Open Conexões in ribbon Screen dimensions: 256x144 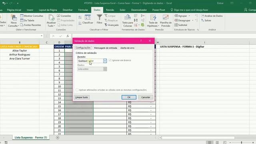64,16
